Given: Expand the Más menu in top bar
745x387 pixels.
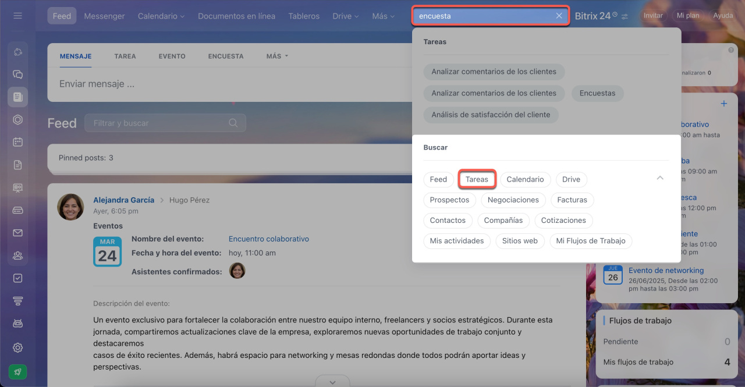Looking at the screenshot, I should (x=384, y=16).
